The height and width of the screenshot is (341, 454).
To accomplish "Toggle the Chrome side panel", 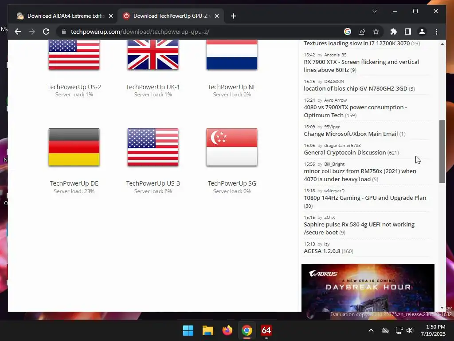I will [x=408, y=32].
